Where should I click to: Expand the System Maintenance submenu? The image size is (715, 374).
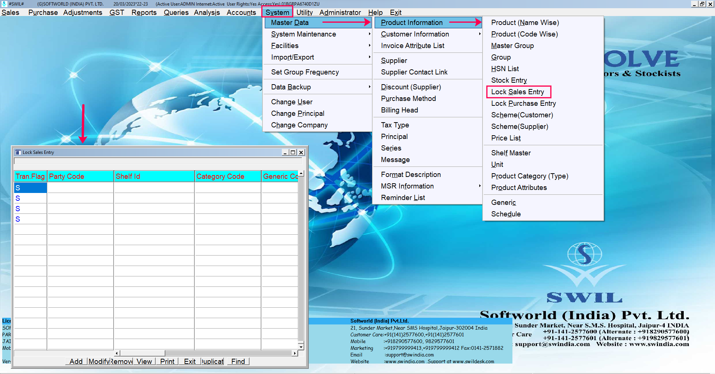(x=318, y=34)
